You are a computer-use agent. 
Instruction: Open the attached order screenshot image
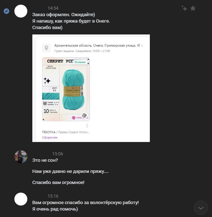coord(91,88)
